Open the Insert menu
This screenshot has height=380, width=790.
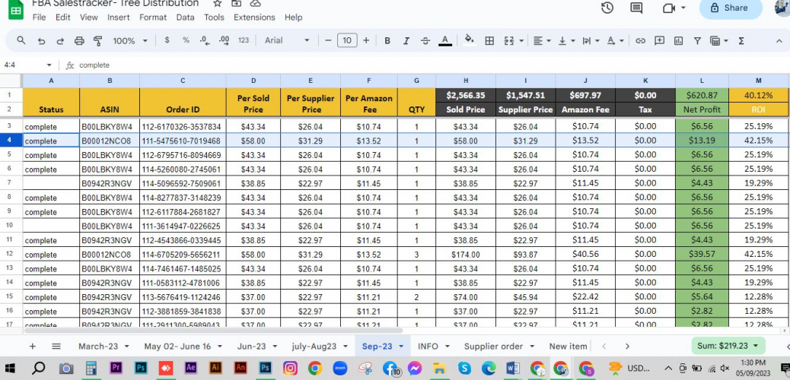point(119,17)
